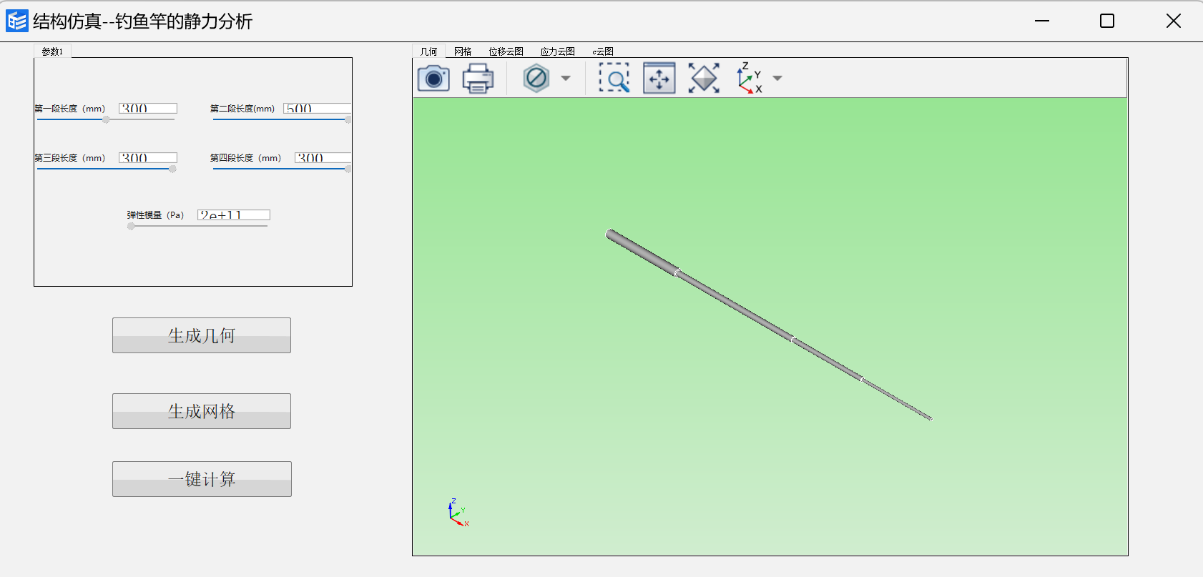Click the 第一段长度 input field
This screenshot has height=577, width=1203.
coord(148,108)
